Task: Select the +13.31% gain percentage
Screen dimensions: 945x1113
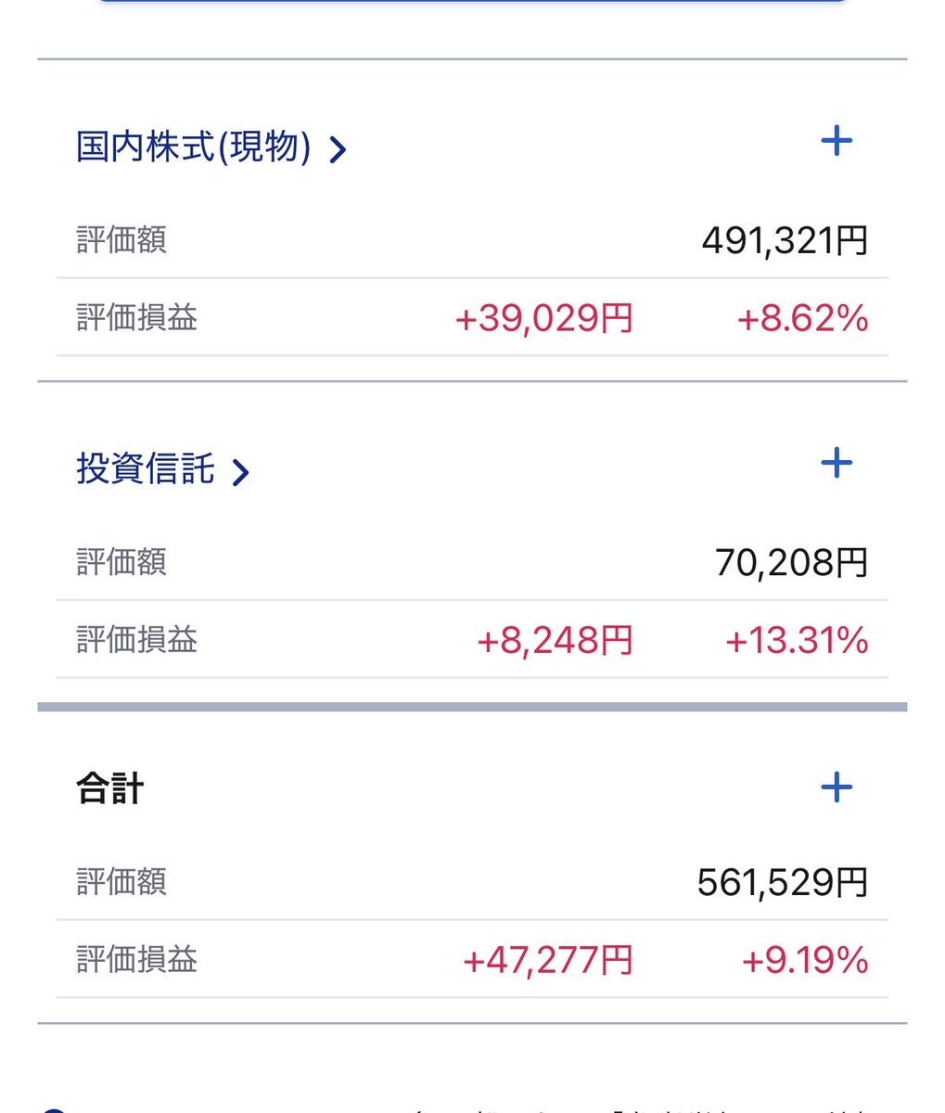Action: click(x=797, y=641)
